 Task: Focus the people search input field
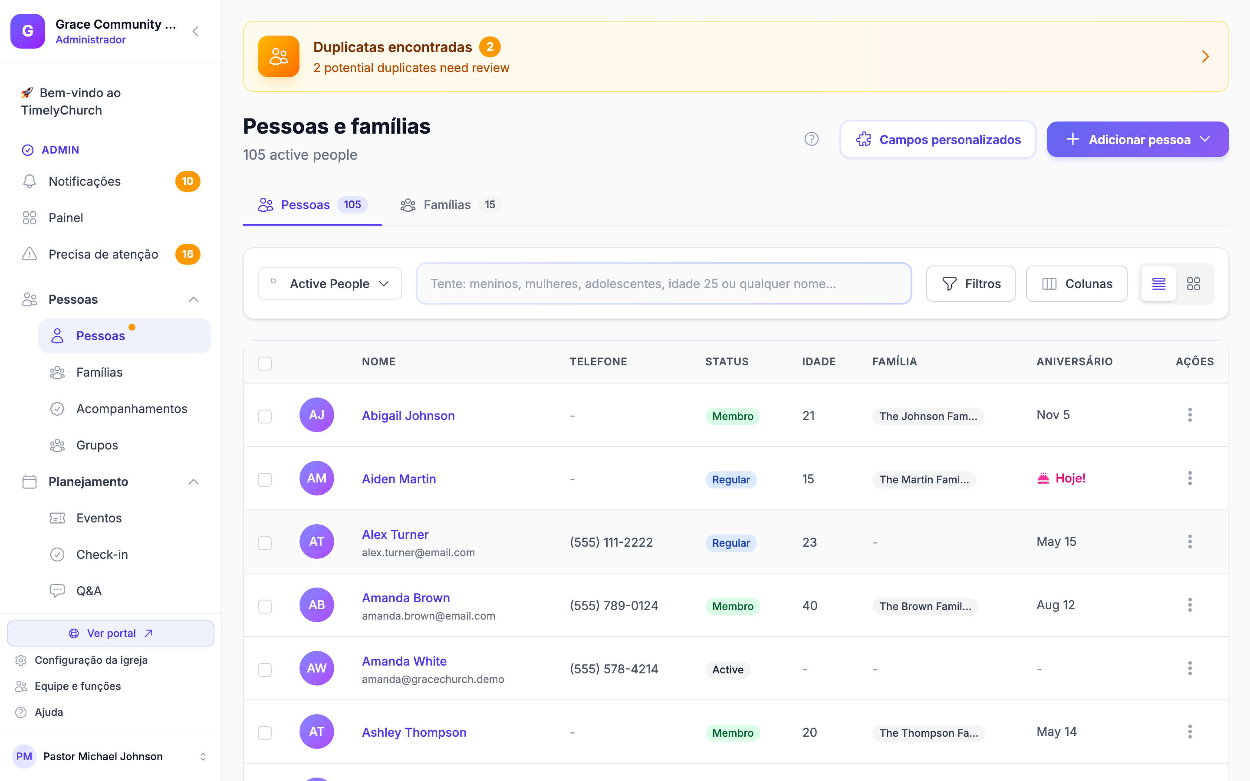pos(664,284)
